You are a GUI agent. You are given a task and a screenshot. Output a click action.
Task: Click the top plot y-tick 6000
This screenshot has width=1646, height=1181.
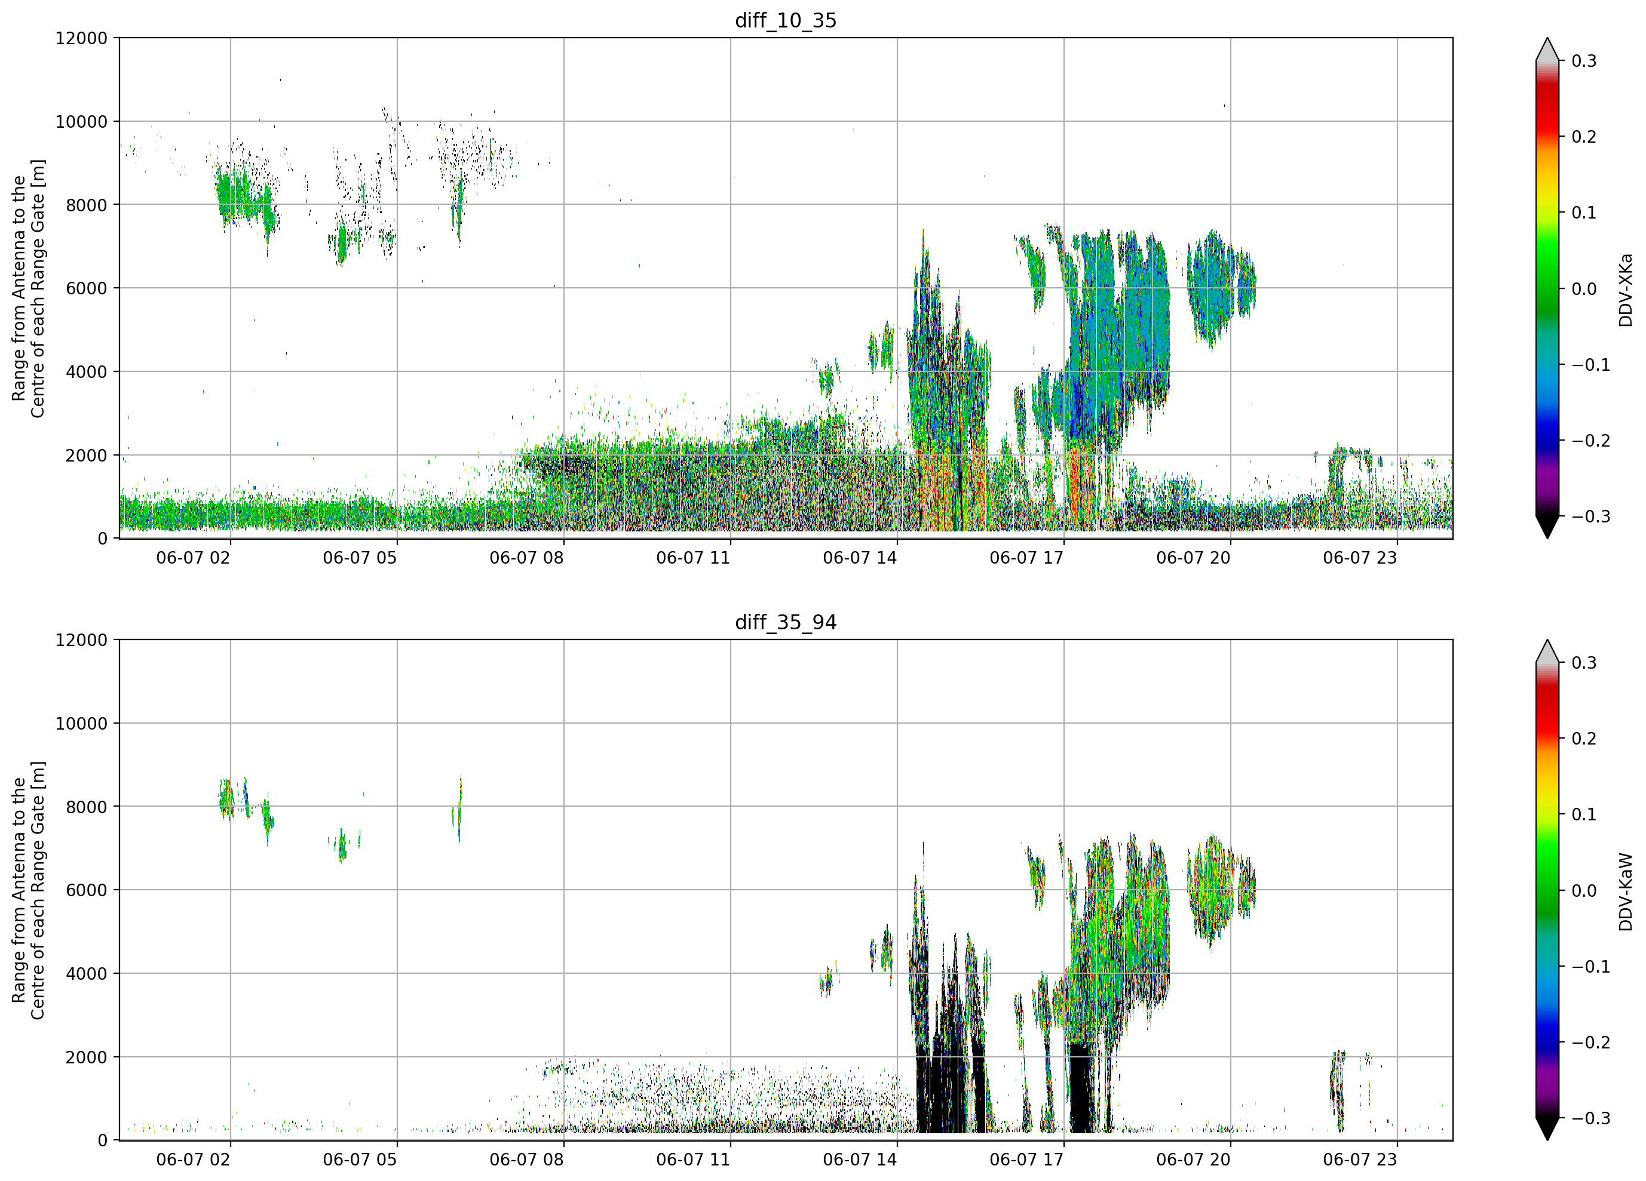point(87,289)
